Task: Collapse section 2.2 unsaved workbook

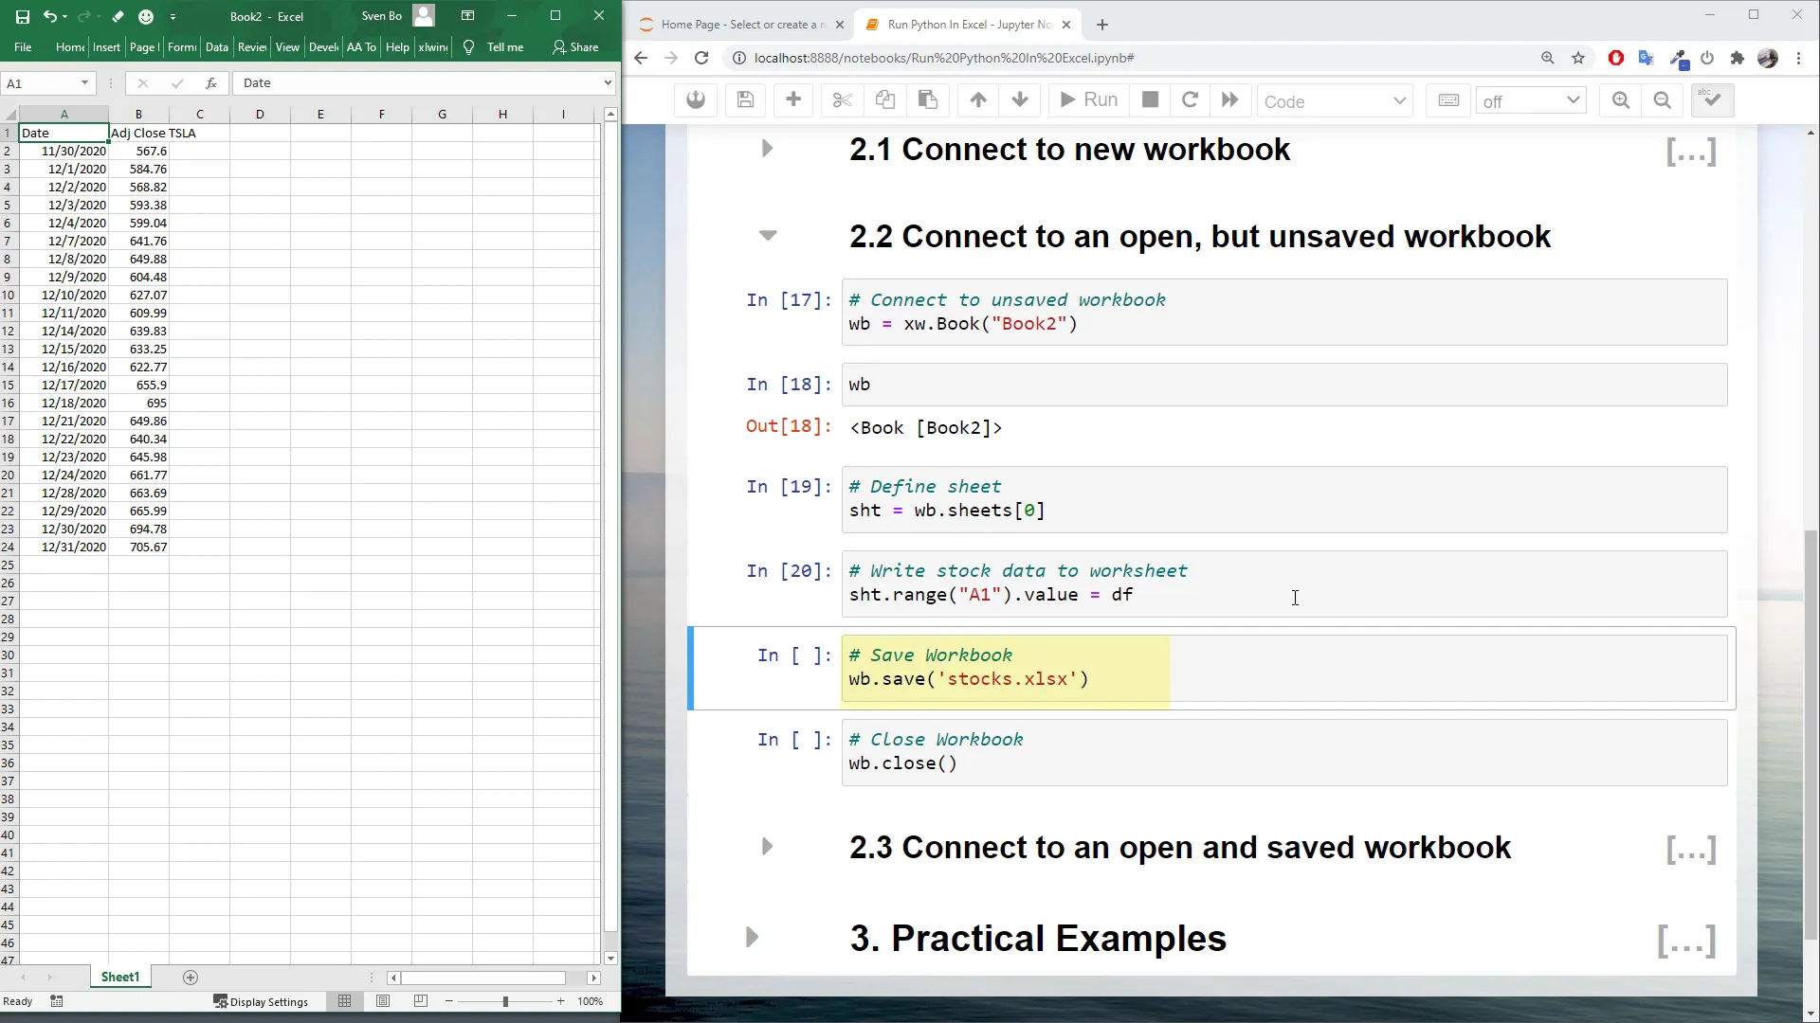Action: click(767, 236)
